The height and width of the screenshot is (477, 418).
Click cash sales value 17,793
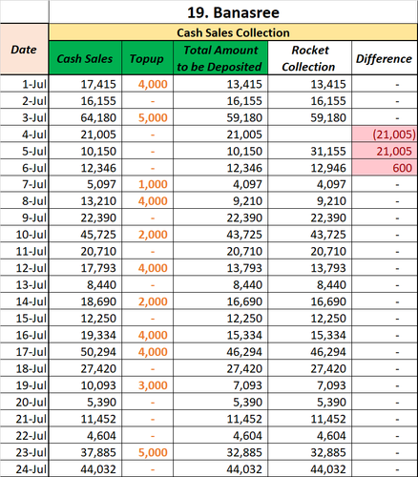(85, 268)
